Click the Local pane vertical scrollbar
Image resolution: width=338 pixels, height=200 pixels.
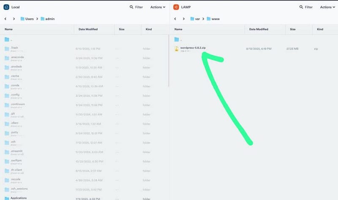(x=169, y=61)
